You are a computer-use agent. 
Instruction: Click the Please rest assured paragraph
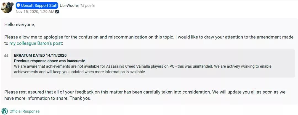[145, 92]
